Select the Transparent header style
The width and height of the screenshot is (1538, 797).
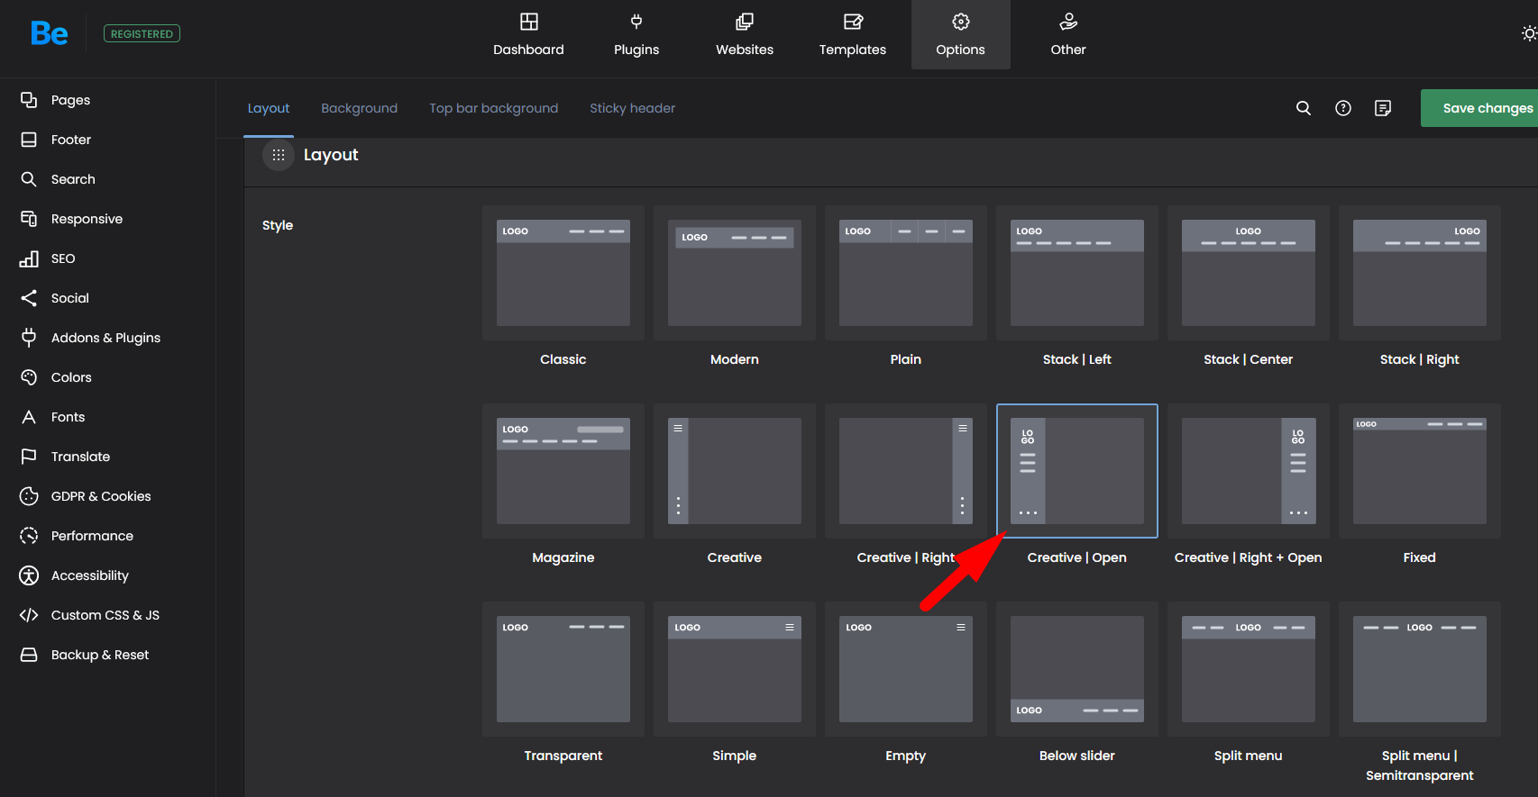pyautogui.click(x=563, y=669)
